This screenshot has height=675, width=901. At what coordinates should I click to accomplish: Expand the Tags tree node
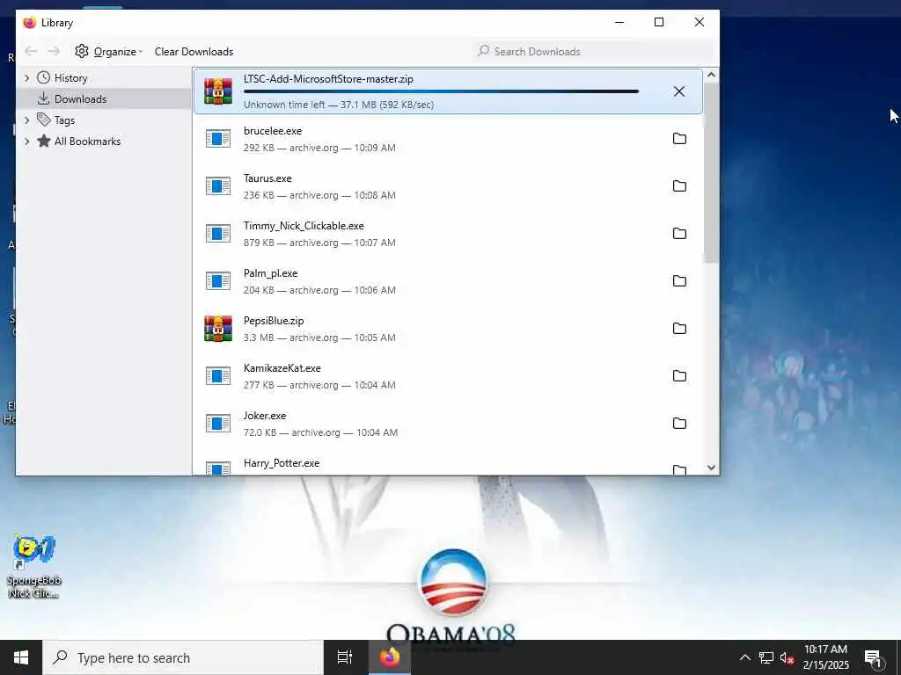point(26,120)
